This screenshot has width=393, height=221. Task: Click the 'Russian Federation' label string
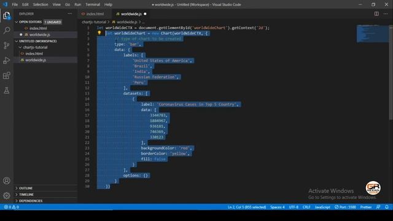(155, 77)
